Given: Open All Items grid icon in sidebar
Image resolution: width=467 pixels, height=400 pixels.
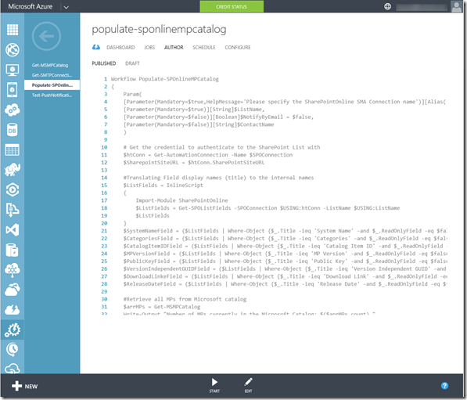Looking at the screenshot, I should (x=13, y=30).
